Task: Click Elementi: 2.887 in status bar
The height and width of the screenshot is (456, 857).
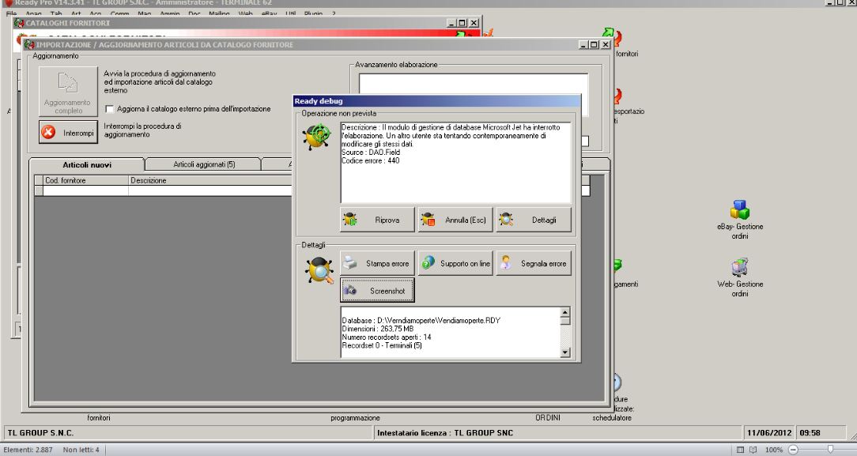Action: [x=28, y=450]
